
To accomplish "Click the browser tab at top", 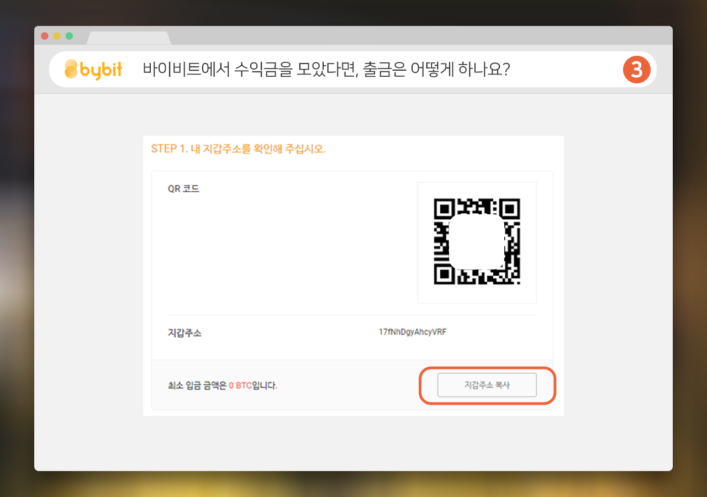I will (x=129, y=38).
